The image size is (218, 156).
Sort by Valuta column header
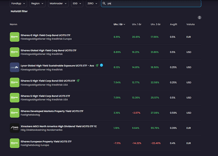tap(191, 24)
